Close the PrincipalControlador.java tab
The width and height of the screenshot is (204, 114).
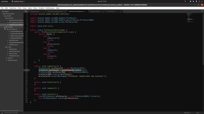coord(64,11)
